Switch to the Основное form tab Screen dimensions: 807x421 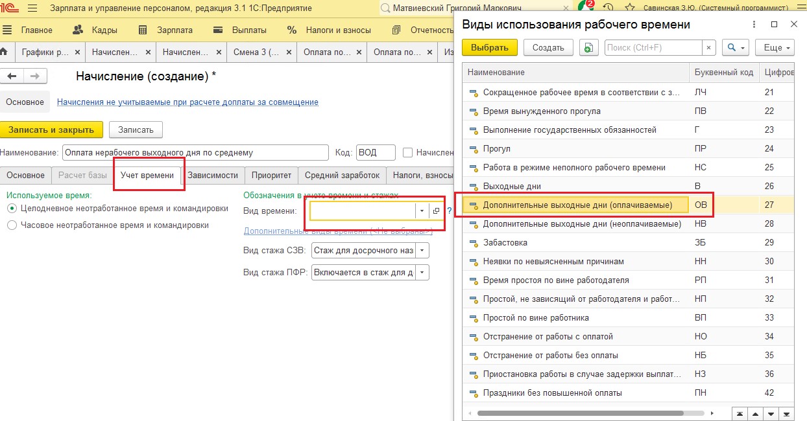[x=26, y=176]
